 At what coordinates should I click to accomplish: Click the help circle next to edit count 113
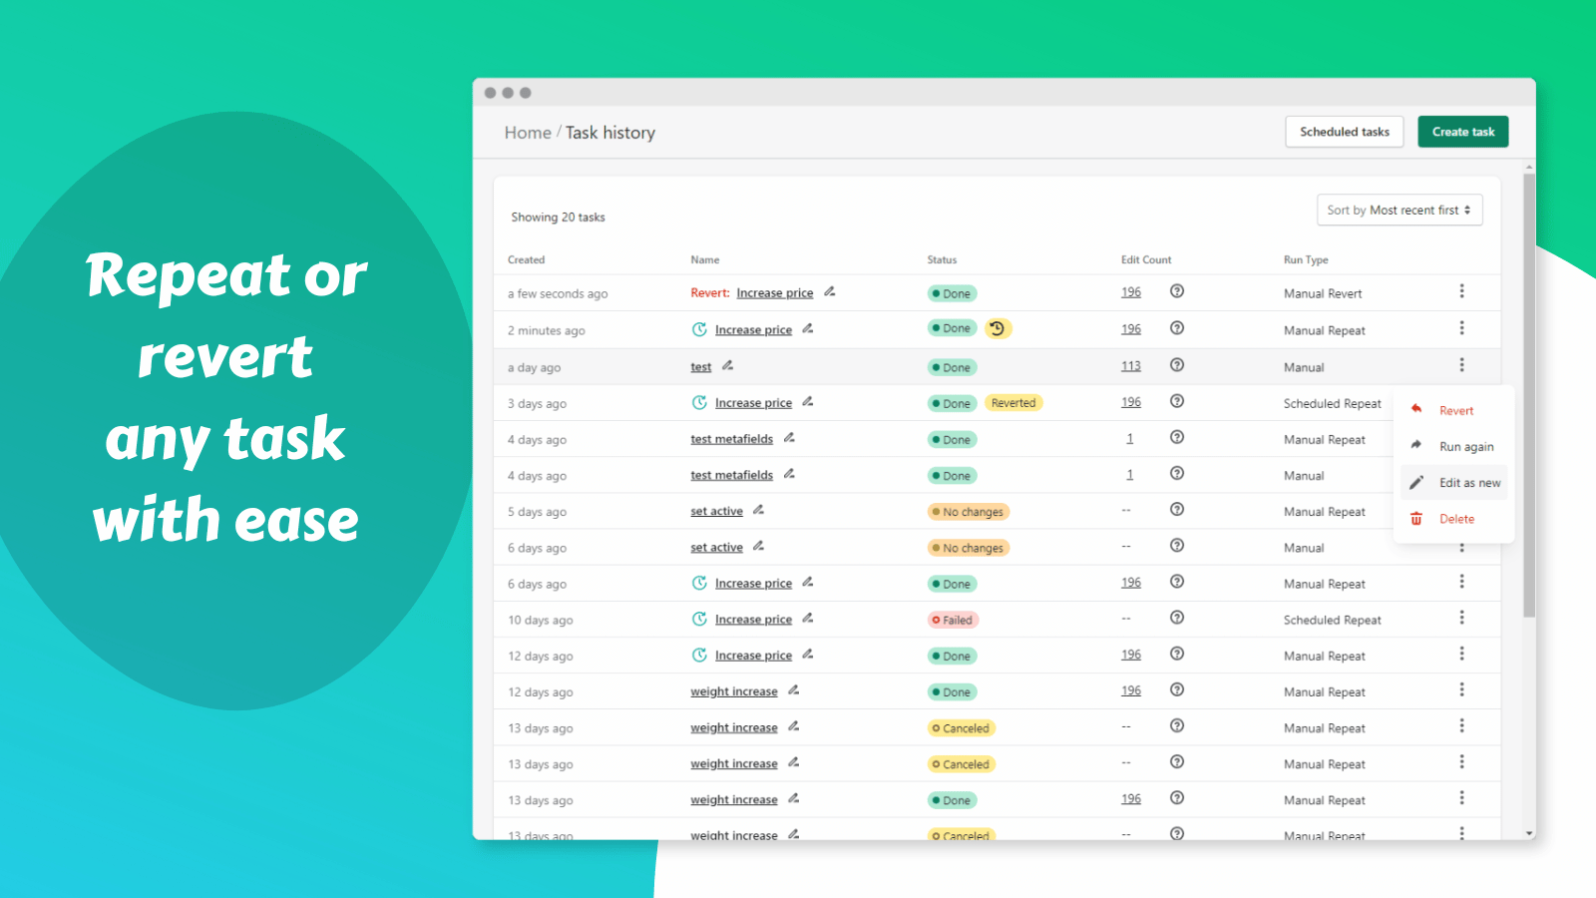(x=1177, y=363)
